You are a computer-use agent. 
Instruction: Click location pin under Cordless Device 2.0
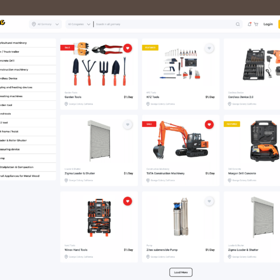pyautogui.click(x=230, y=104)
